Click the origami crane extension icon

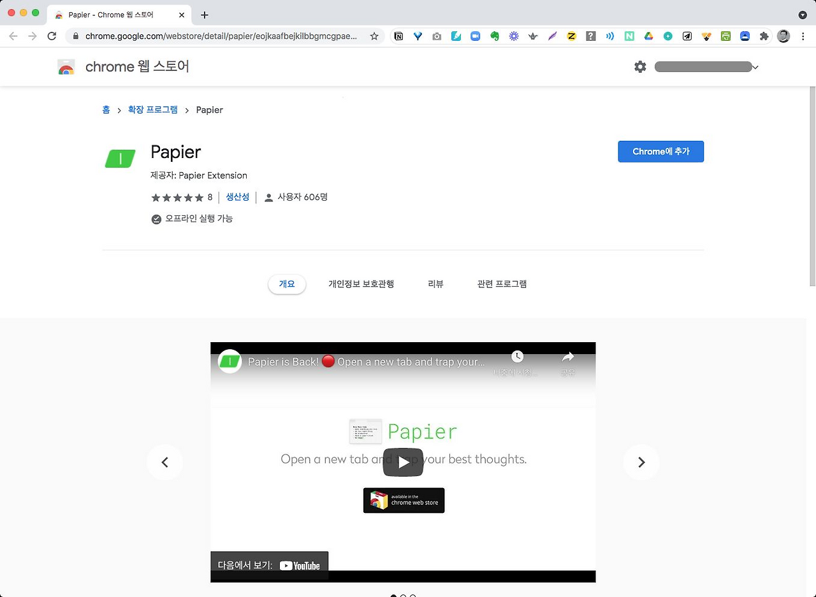[x=533, y=36]
